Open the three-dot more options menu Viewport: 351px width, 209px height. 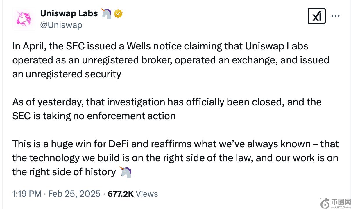pos(336,16)
